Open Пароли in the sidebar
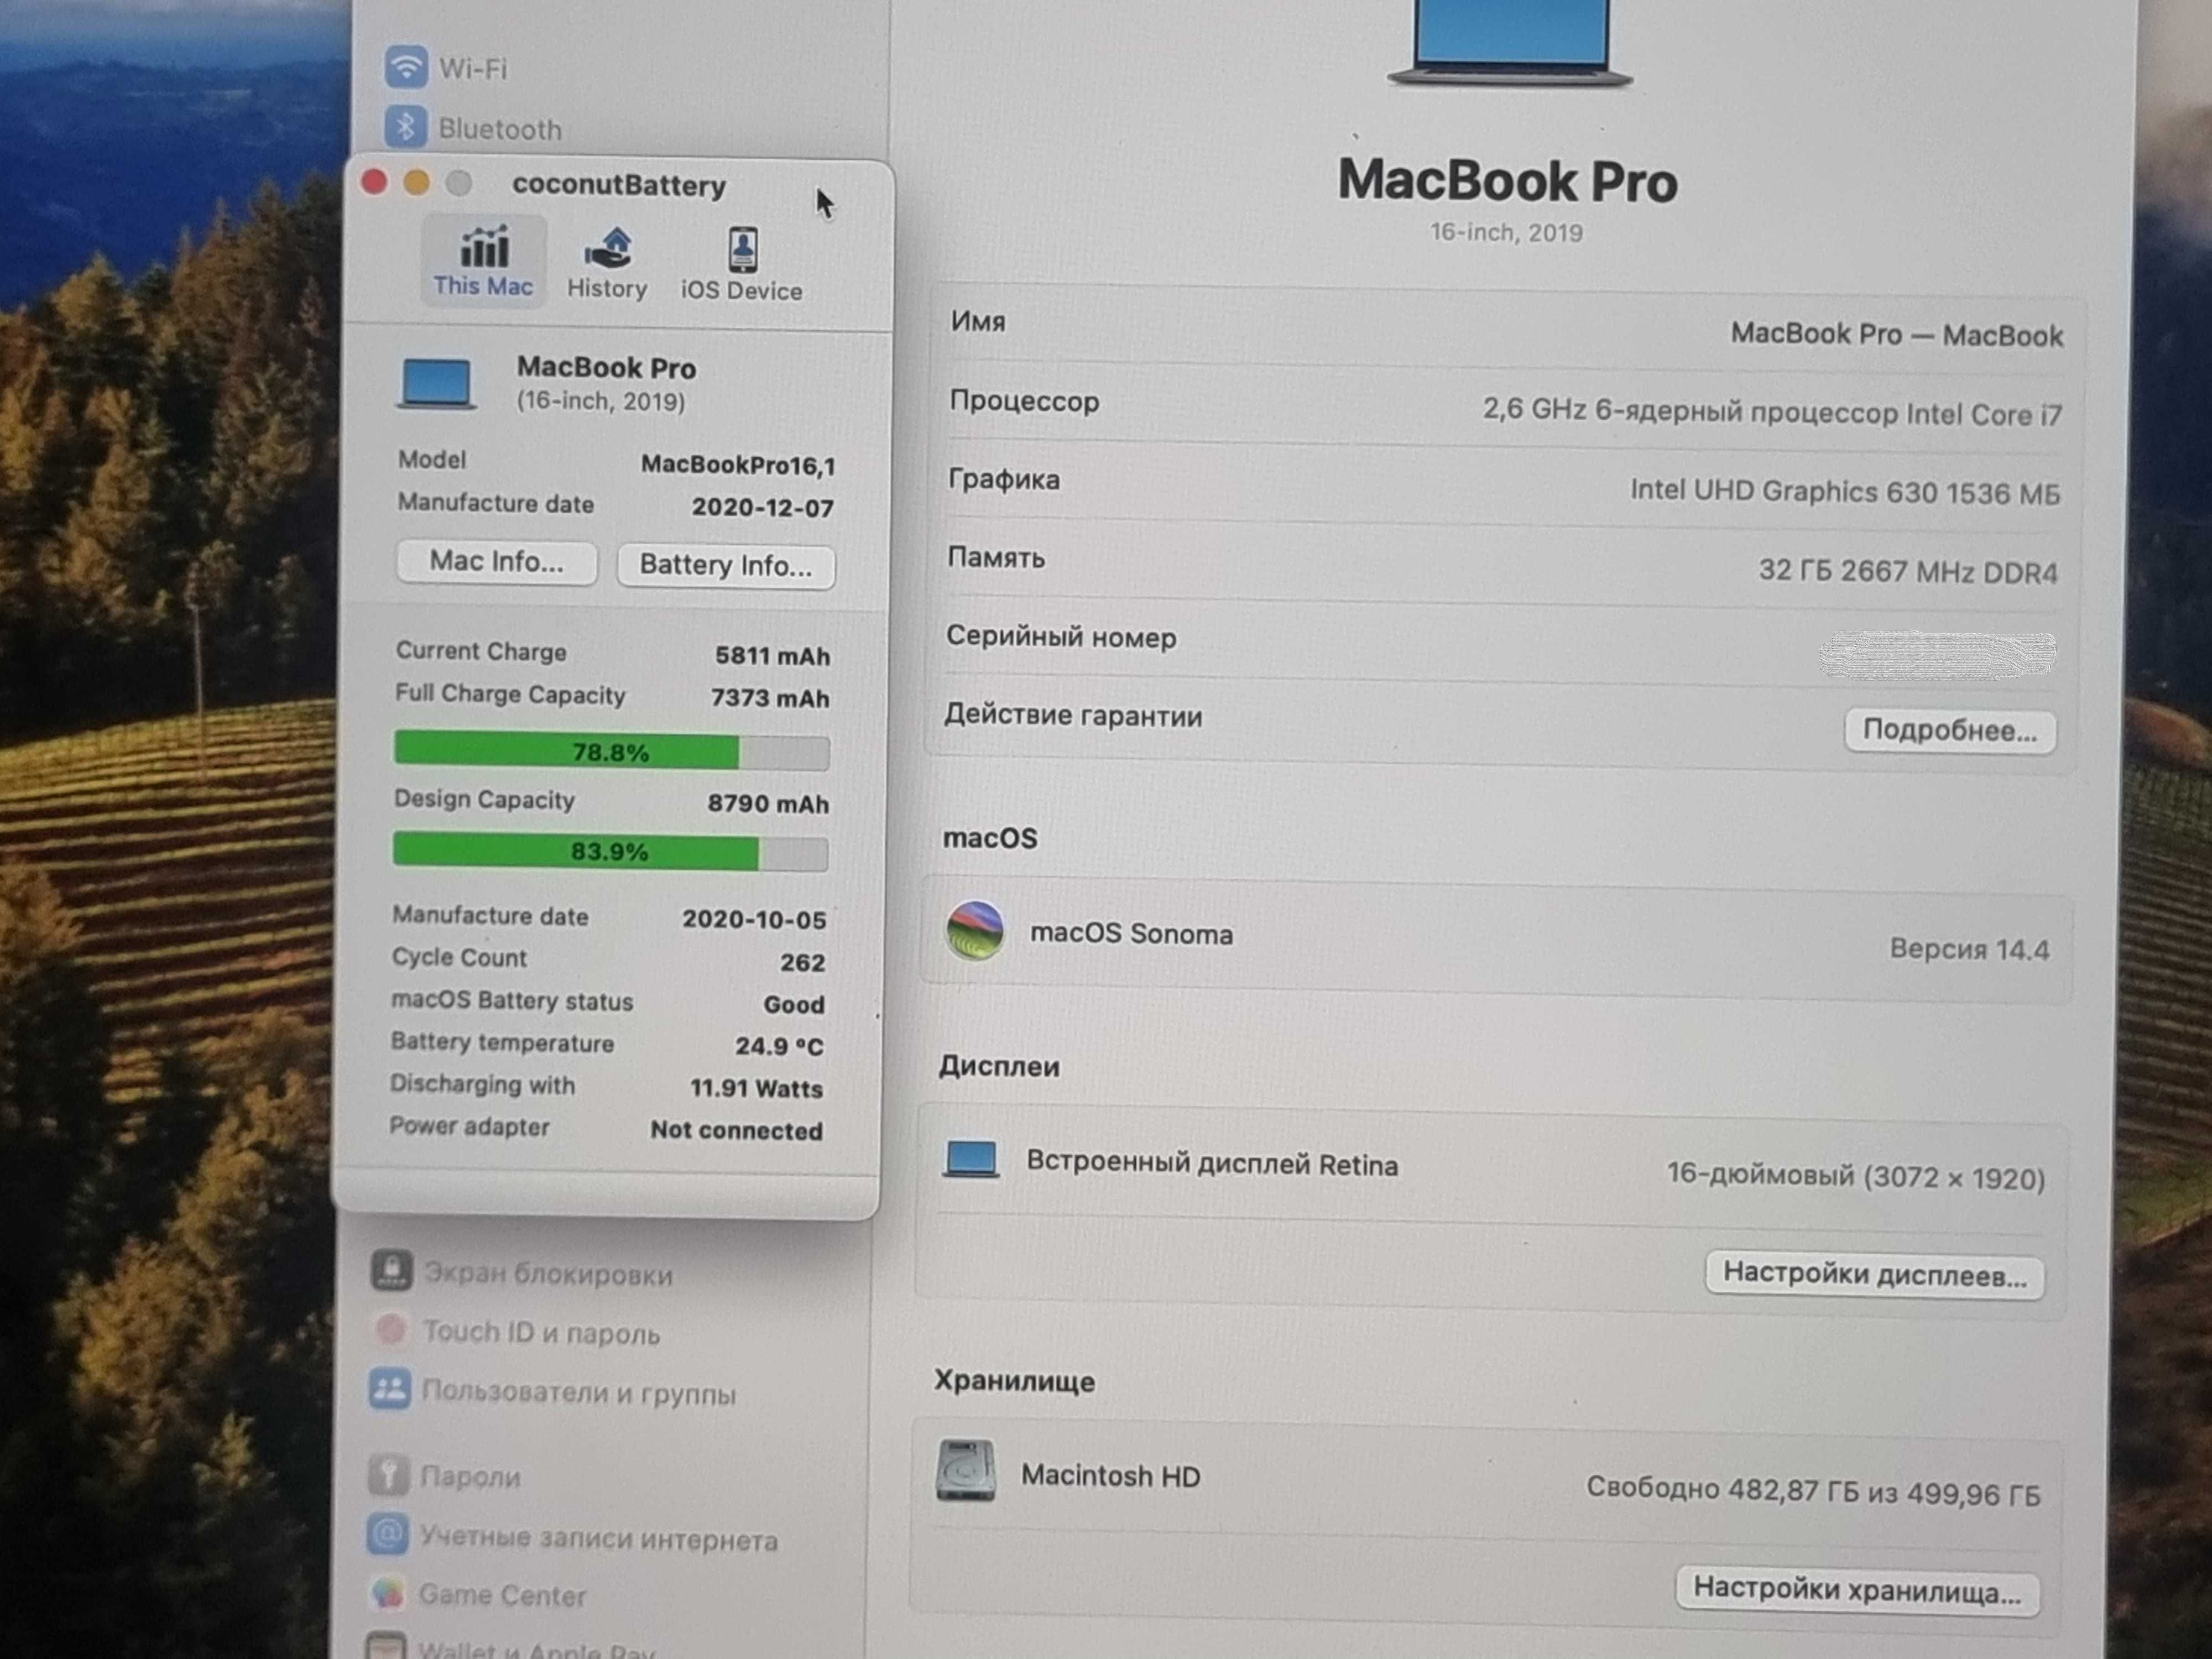Image resolution: width=2212 pixels, height=1659 pixels. coord(445,1476)
